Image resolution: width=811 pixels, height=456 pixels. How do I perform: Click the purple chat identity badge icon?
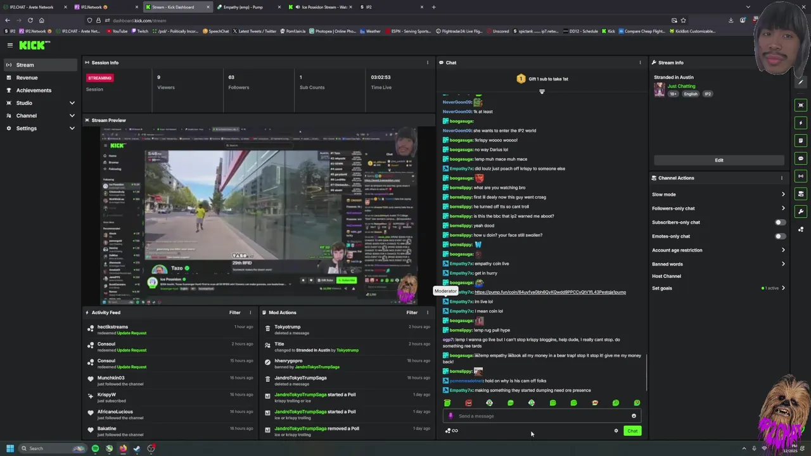click(x=450, y=416)
